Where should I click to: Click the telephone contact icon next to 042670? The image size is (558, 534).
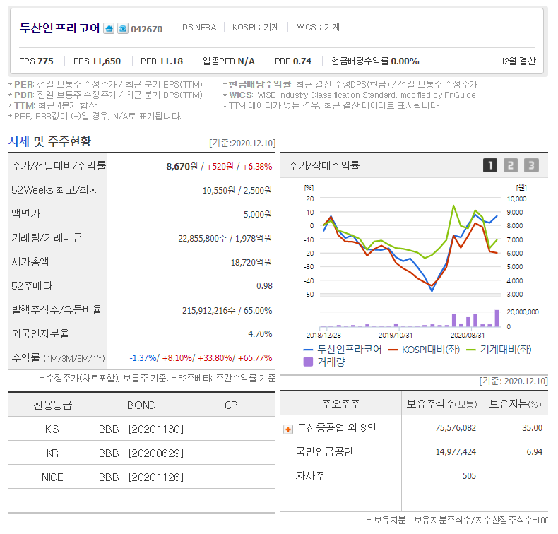123,28
